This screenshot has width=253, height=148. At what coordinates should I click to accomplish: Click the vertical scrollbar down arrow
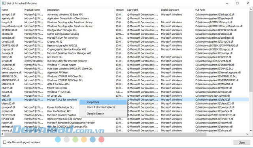[251, 131]
